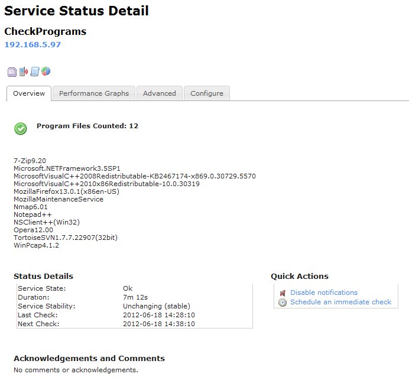
Task: Click the pie chart availability icon
Action: 46,71
